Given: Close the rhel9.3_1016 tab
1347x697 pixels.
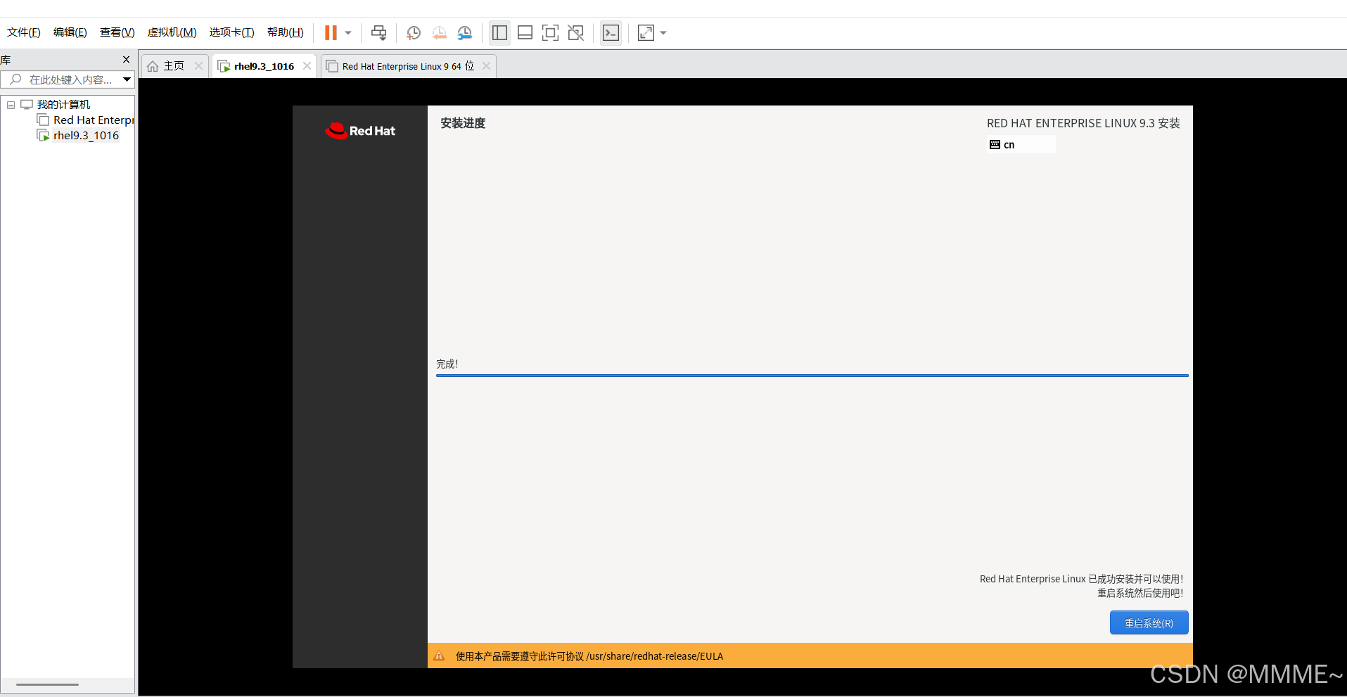Looking at the screenshot, I should pyautogui.click(x=307, y=66).
